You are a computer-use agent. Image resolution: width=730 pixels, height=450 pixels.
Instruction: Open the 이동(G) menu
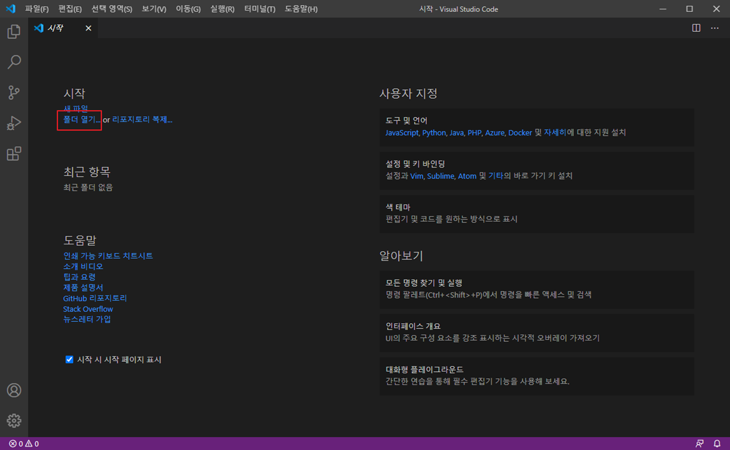[188, 9]
